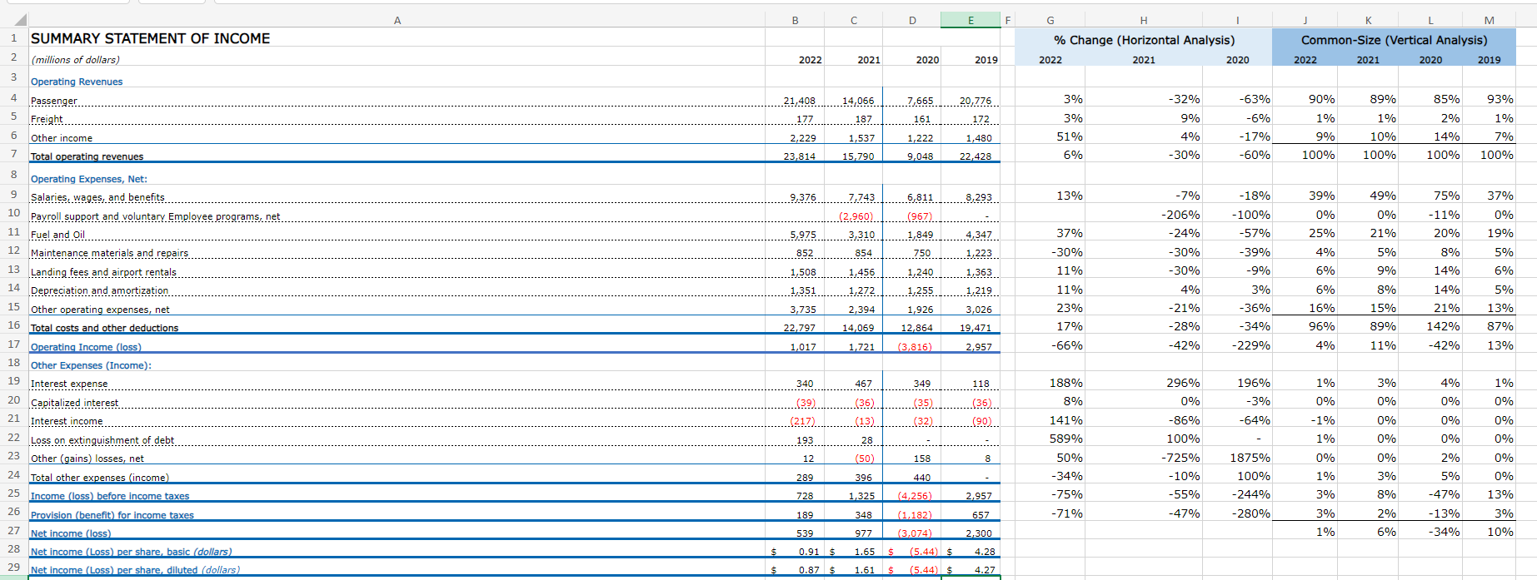Select 2019 Passenger common-size 93%
1537x580 pixels.
(1500, 99)
